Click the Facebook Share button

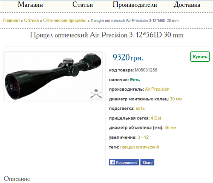click(147, 162)
